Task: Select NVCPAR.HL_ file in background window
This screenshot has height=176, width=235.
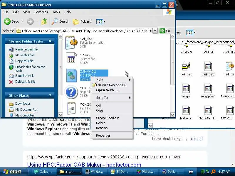Action: click(x=208, y=113)
